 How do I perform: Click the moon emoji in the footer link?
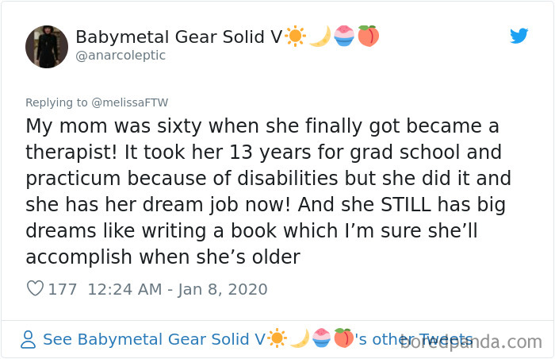[300, 338]
